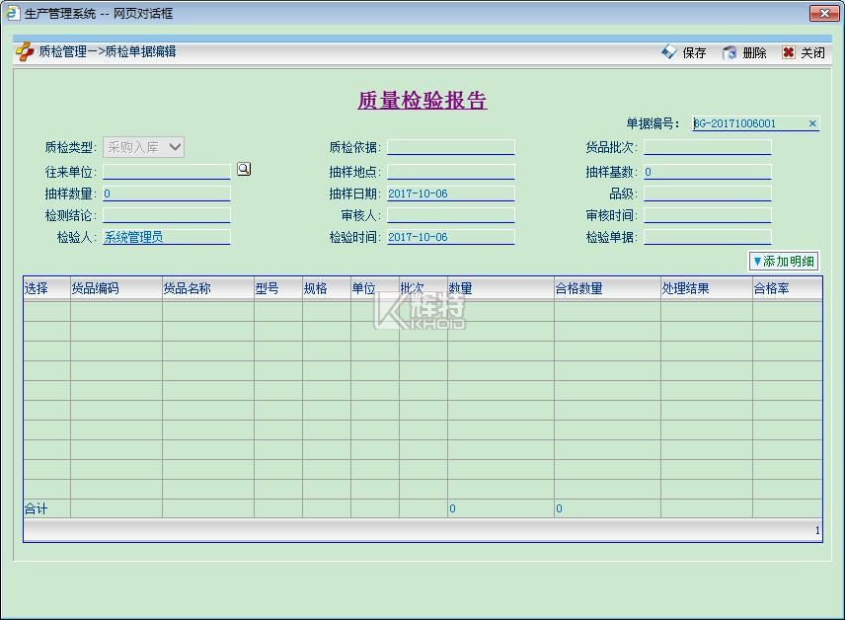Viewport: 845px width, 620px height.
Task: Click the breadcrumb logo icon before 质检管理
Action: 25,51
